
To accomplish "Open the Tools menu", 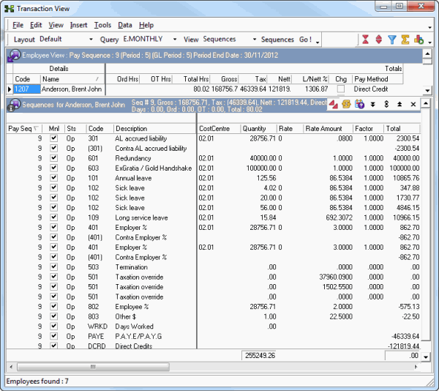I will click(102, 25).
